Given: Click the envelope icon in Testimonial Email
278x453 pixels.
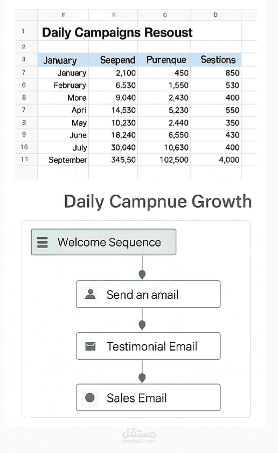Looking at the screenshot, I should tap(91, 346).
